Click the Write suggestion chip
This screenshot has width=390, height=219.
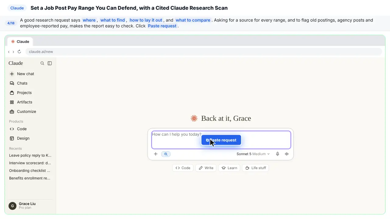click(x=206, y=168)
